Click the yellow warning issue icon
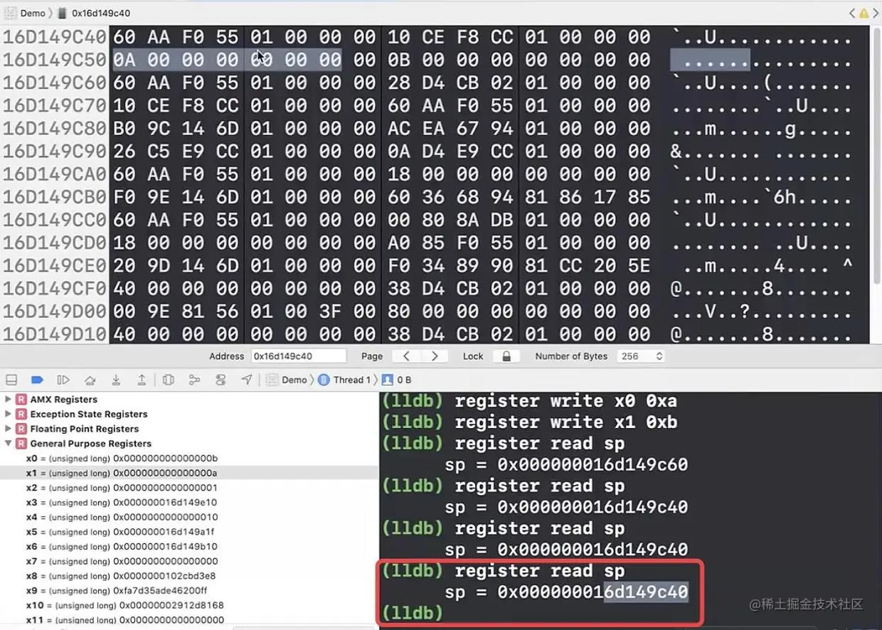This screenshot has height=630, width=882. (864, 13)
